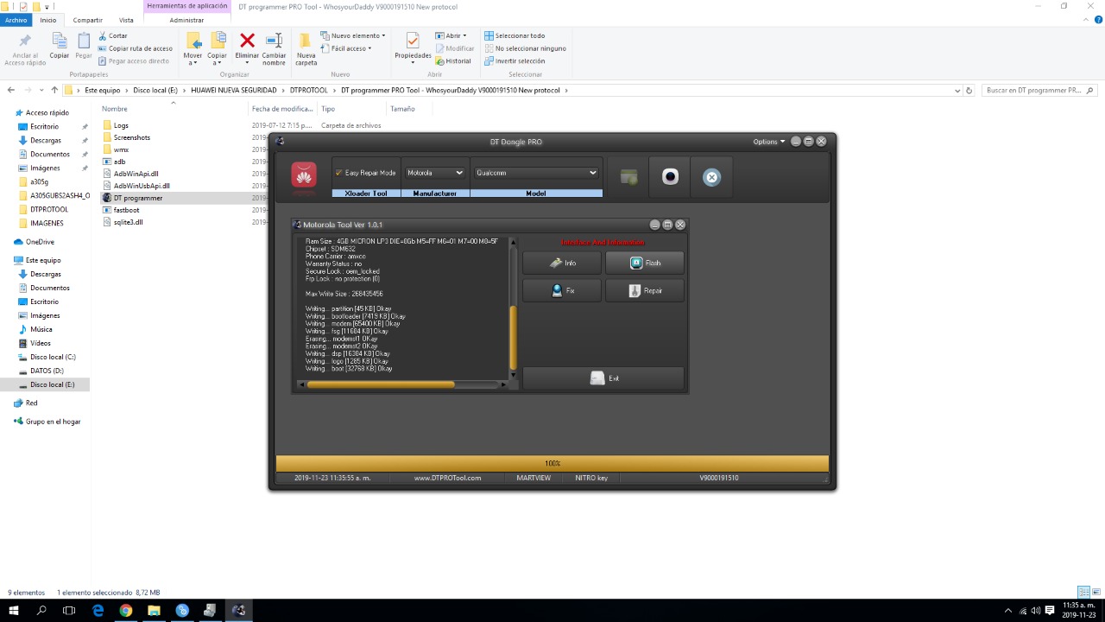Toggle the Easy Repair Mode checkbox
Screen dimensions: 1105x622
point(339,173)
